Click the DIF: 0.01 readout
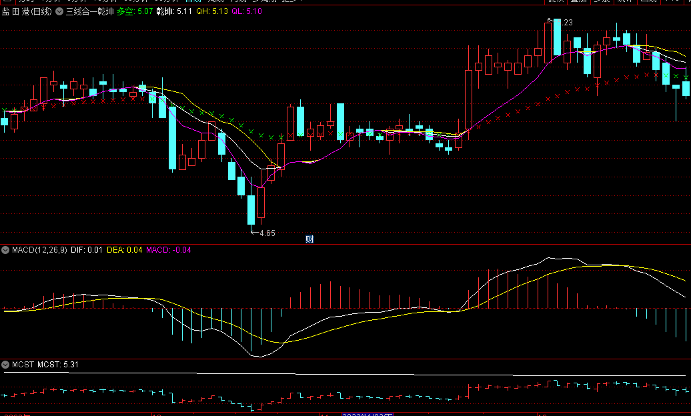The image size is (691, 416). coord(87,250)
